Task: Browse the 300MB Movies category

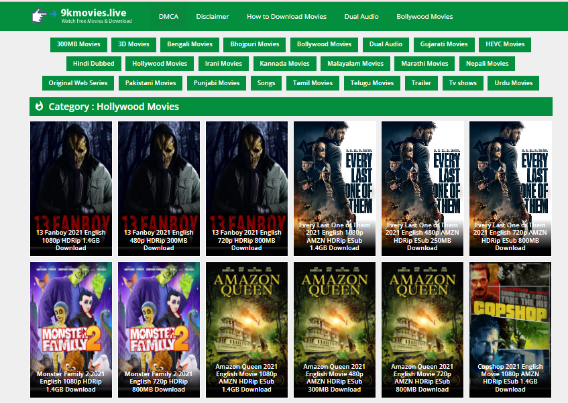Action: click(x=78, y=44)
